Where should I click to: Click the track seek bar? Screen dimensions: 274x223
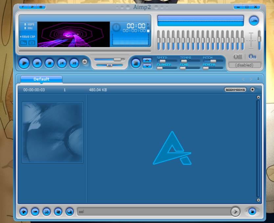tap(85, 51)
